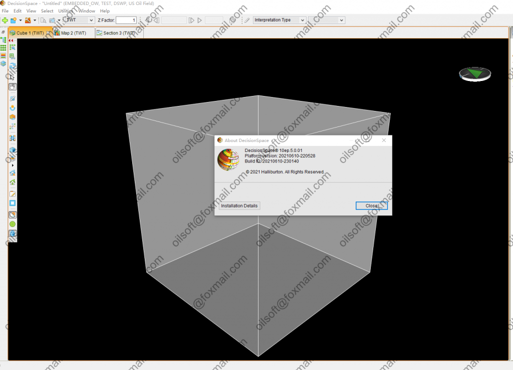Click the orange-red color bar icon in sidebar
The image size is (513, 370).
(4, 56)
